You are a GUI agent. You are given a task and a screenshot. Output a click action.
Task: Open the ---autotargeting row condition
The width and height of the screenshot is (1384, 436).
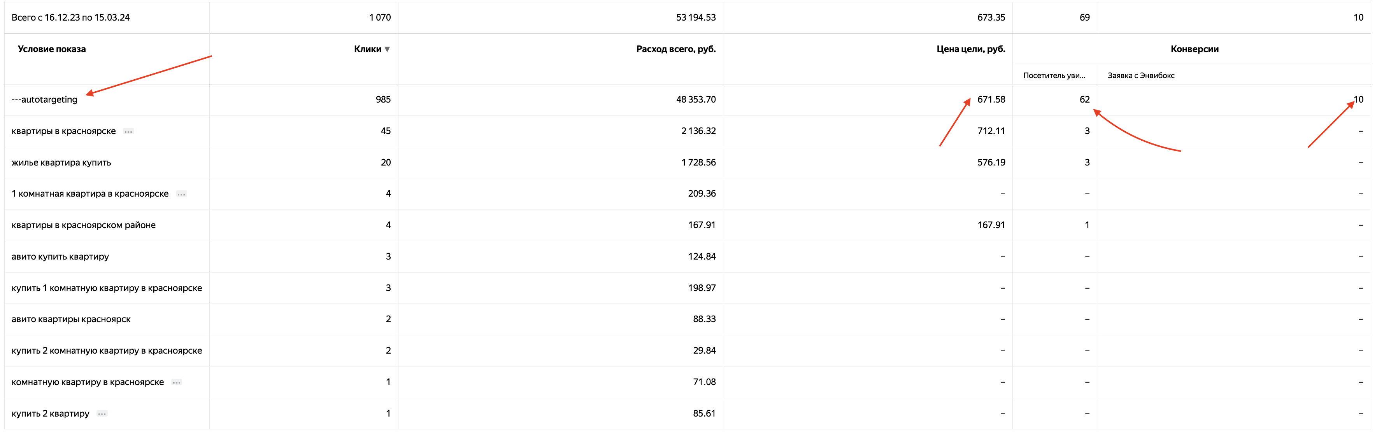(45, 100)
